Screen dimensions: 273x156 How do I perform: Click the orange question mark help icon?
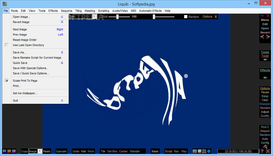[262, 151]
